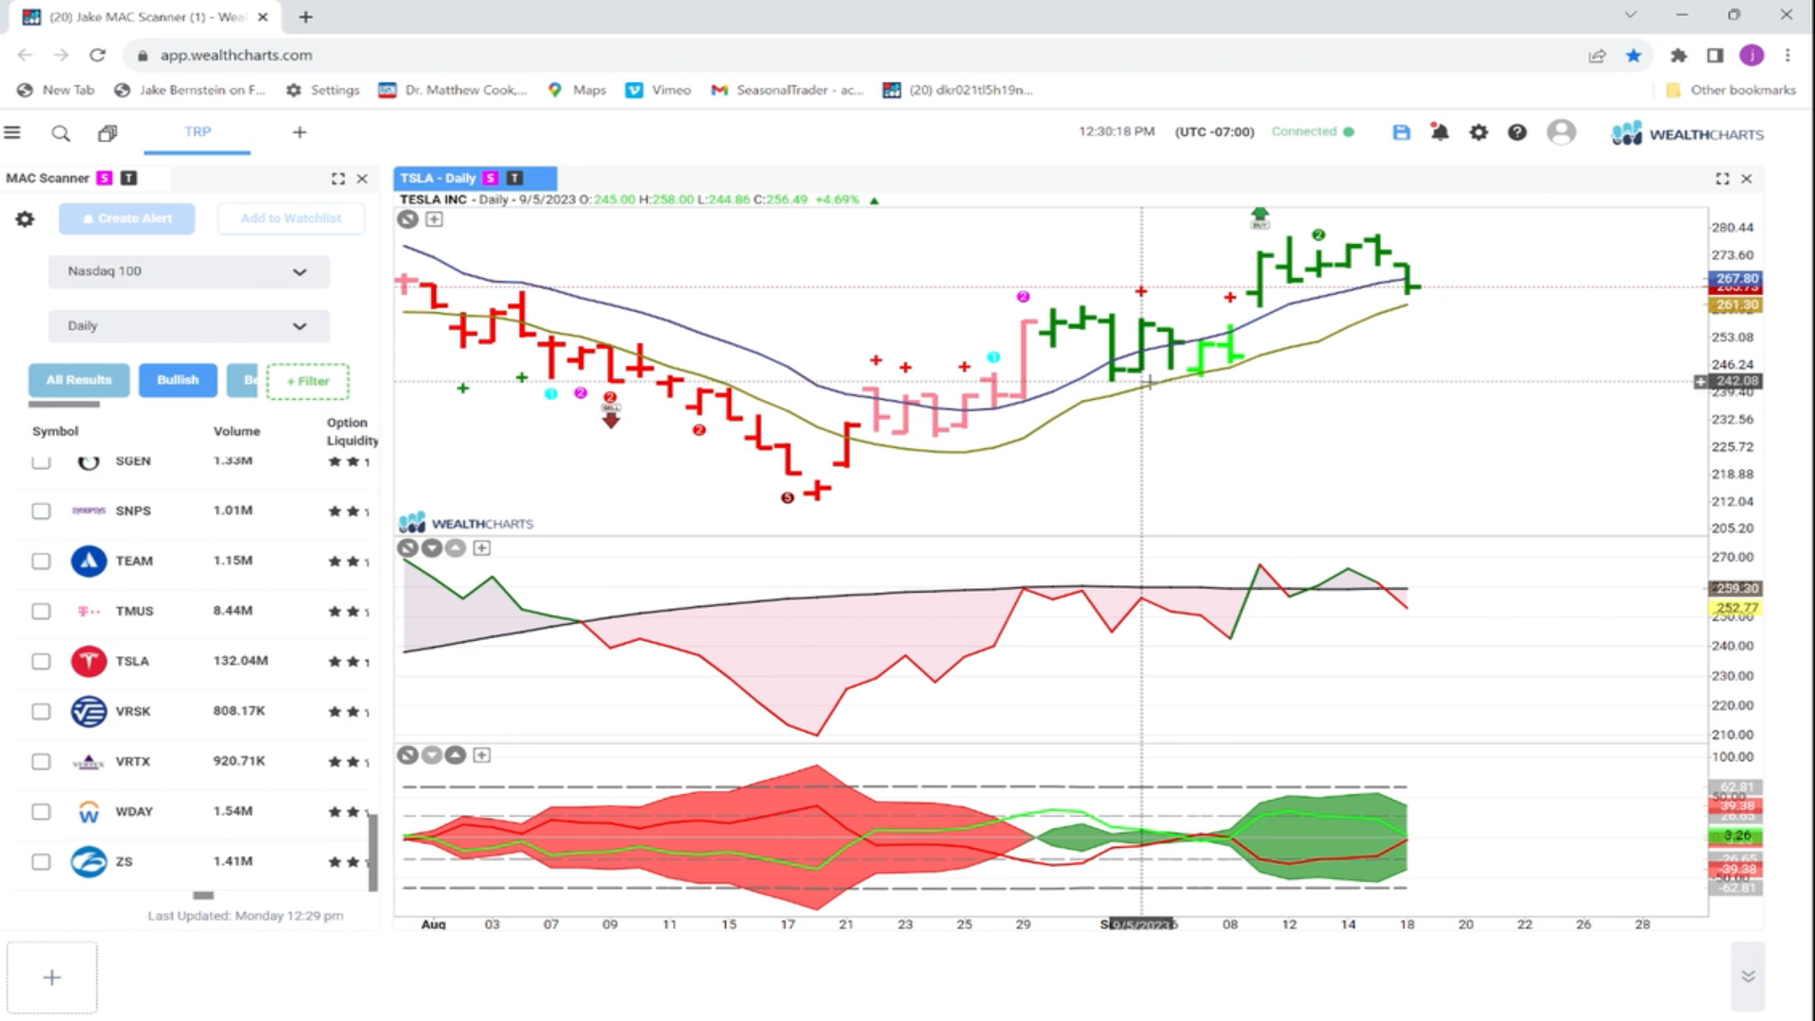Maximize the TSLA chart panel
The image size is (1815, 1021).
(x=1722, y=179)
